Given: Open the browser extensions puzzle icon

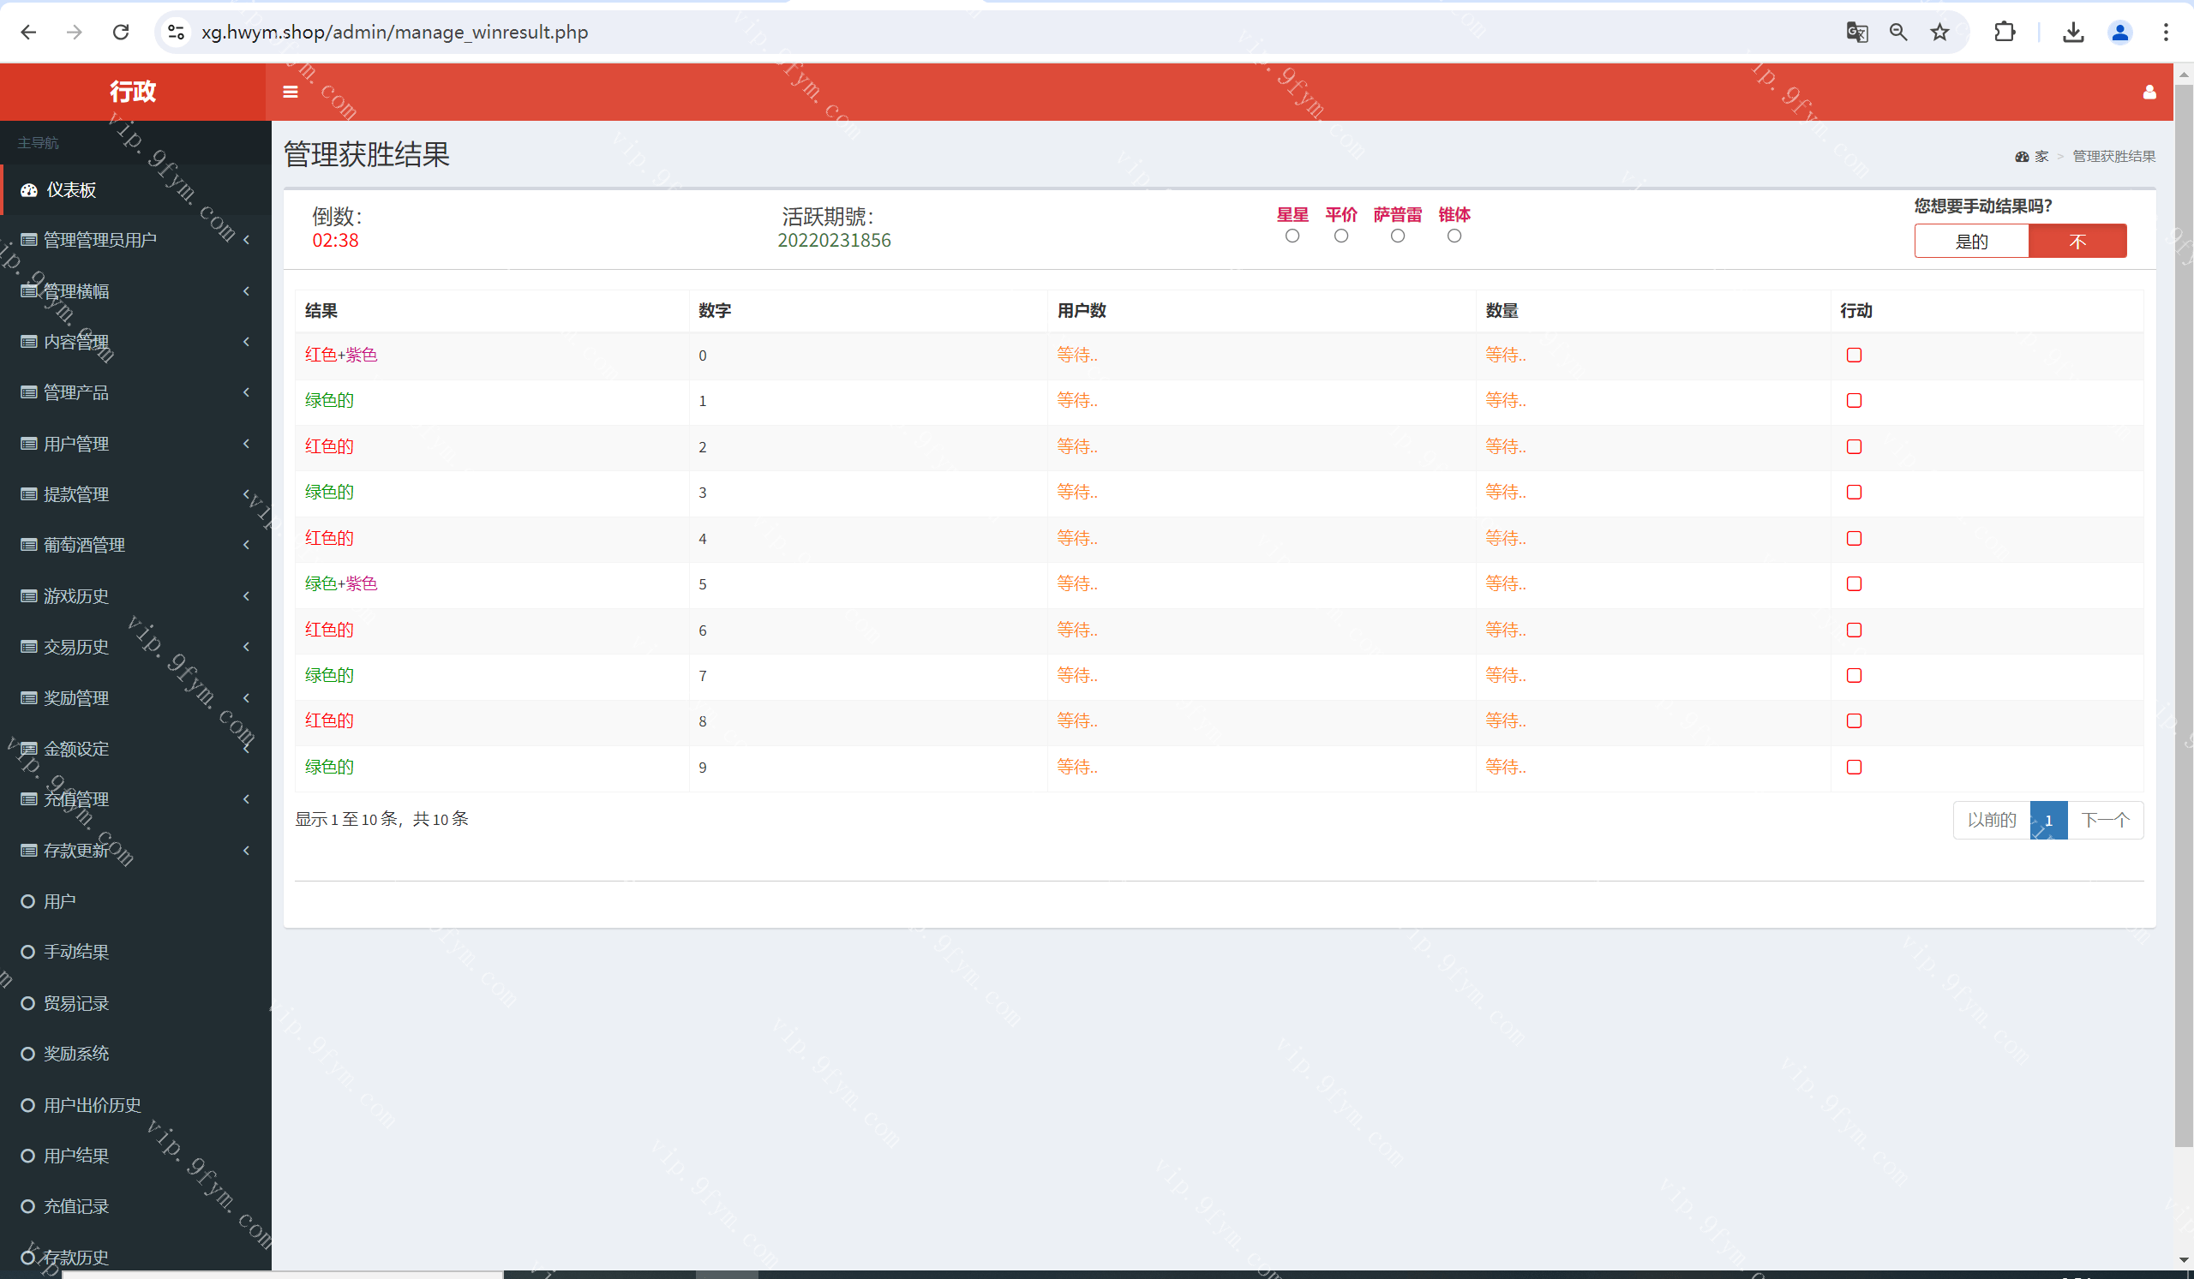Looking at the screenshot, I should click(2005, 33).
